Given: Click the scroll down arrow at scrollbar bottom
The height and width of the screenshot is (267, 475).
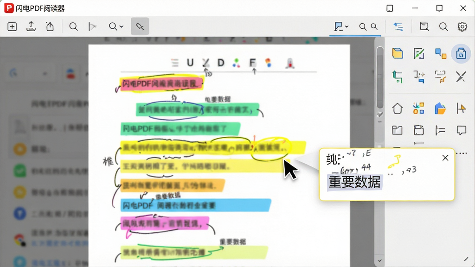Looking at the screenshot, I should tap(379, 261).
